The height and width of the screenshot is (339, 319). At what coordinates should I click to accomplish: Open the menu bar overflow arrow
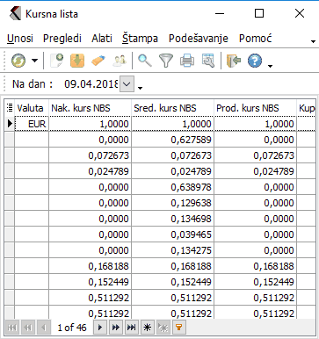[313, 41]
